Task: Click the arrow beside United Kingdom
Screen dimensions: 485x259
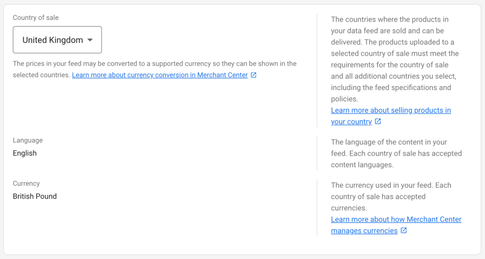Action: point(90,40)
